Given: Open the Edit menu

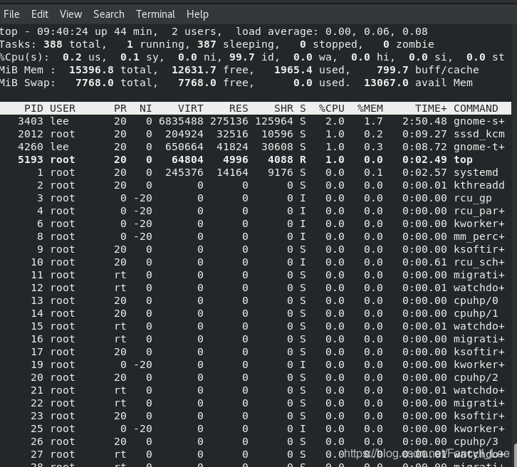Looking at the screenshot, I should (x=40, y=14).
